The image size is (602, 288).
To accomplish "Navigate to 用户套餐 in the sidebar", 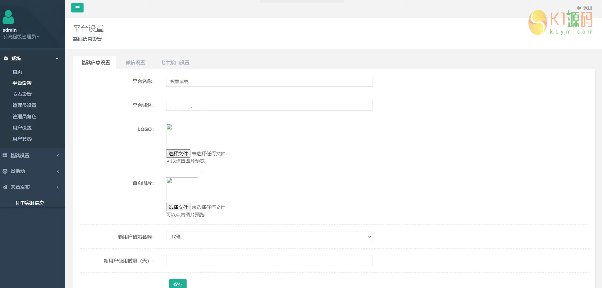I will tap(22, 138).
